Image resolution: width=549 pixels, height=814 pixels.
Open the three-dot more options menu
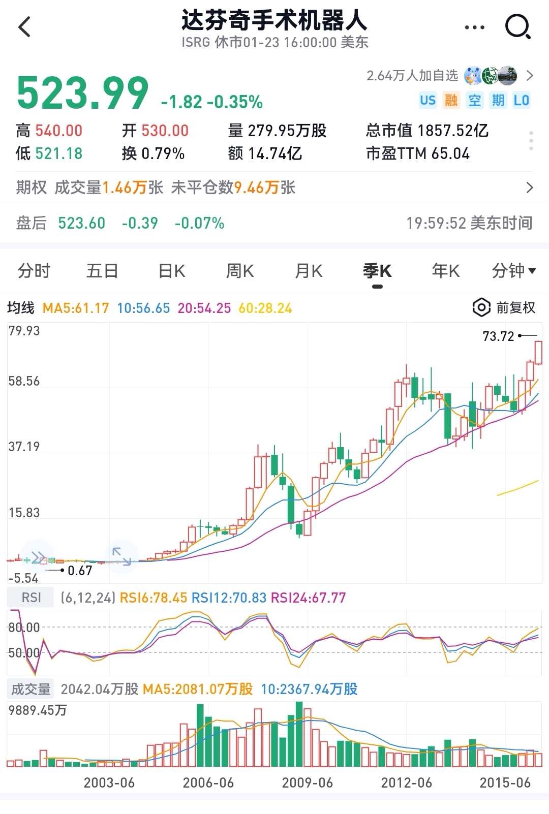[x=475, y=27]
